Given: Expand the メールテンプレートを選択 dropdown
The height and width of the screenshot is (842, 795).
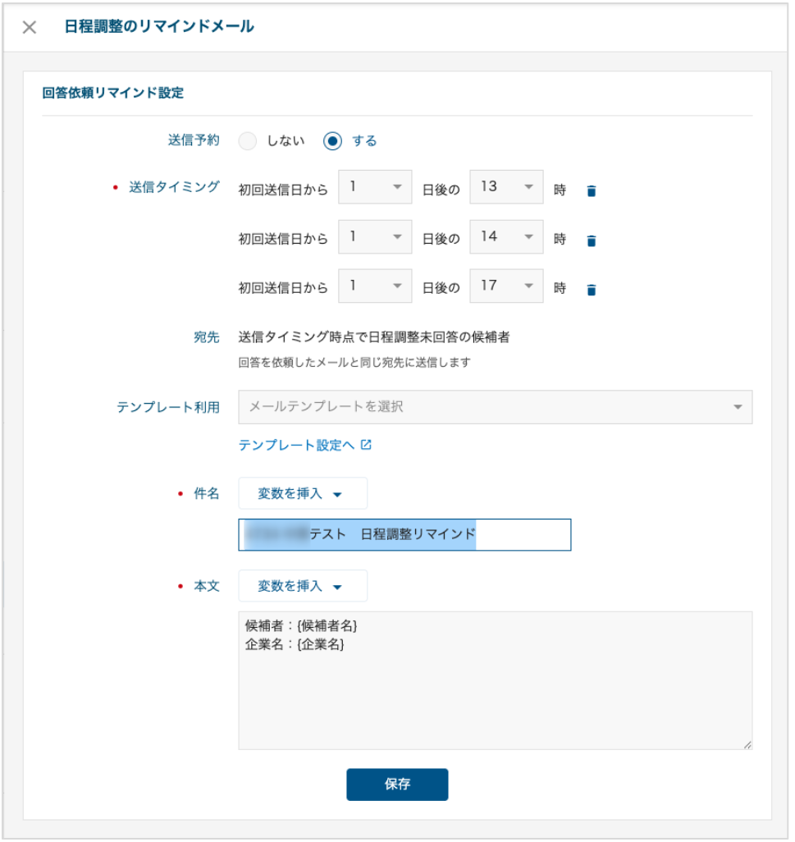Looking at the screenshot, I should pos(495,407).
